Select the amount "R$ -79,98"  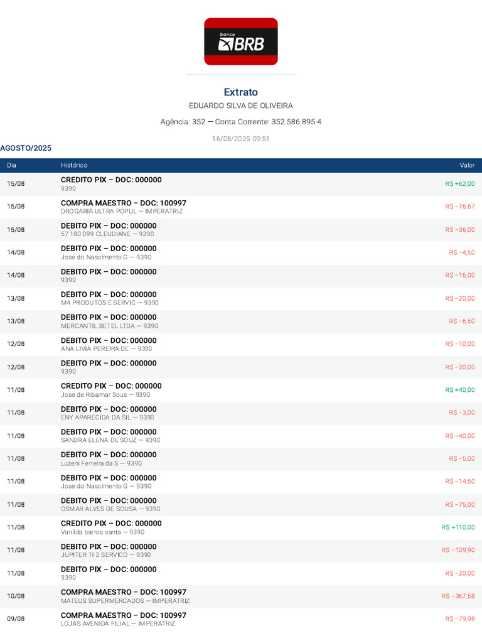pyautogui.click(x=460, y=619)
